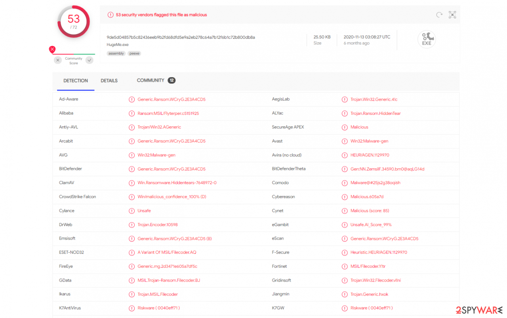The height and width of the screenshot is (318, 507).
Task: Click the alert icon for ALYac detection
Action: pos(345,113)
